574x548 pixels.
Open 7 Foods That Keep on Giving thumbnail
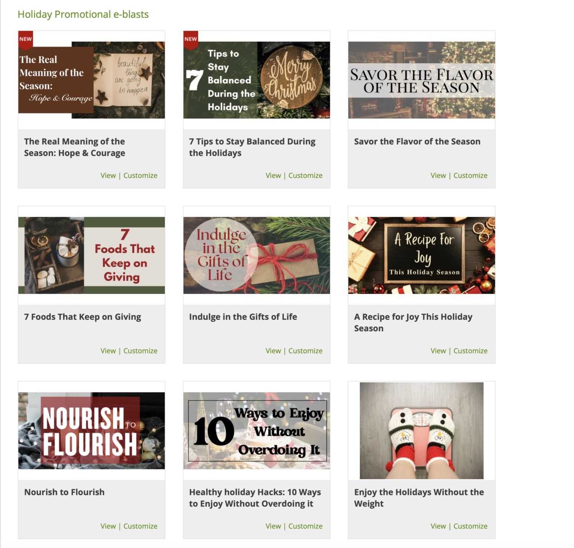click(91, 255)
